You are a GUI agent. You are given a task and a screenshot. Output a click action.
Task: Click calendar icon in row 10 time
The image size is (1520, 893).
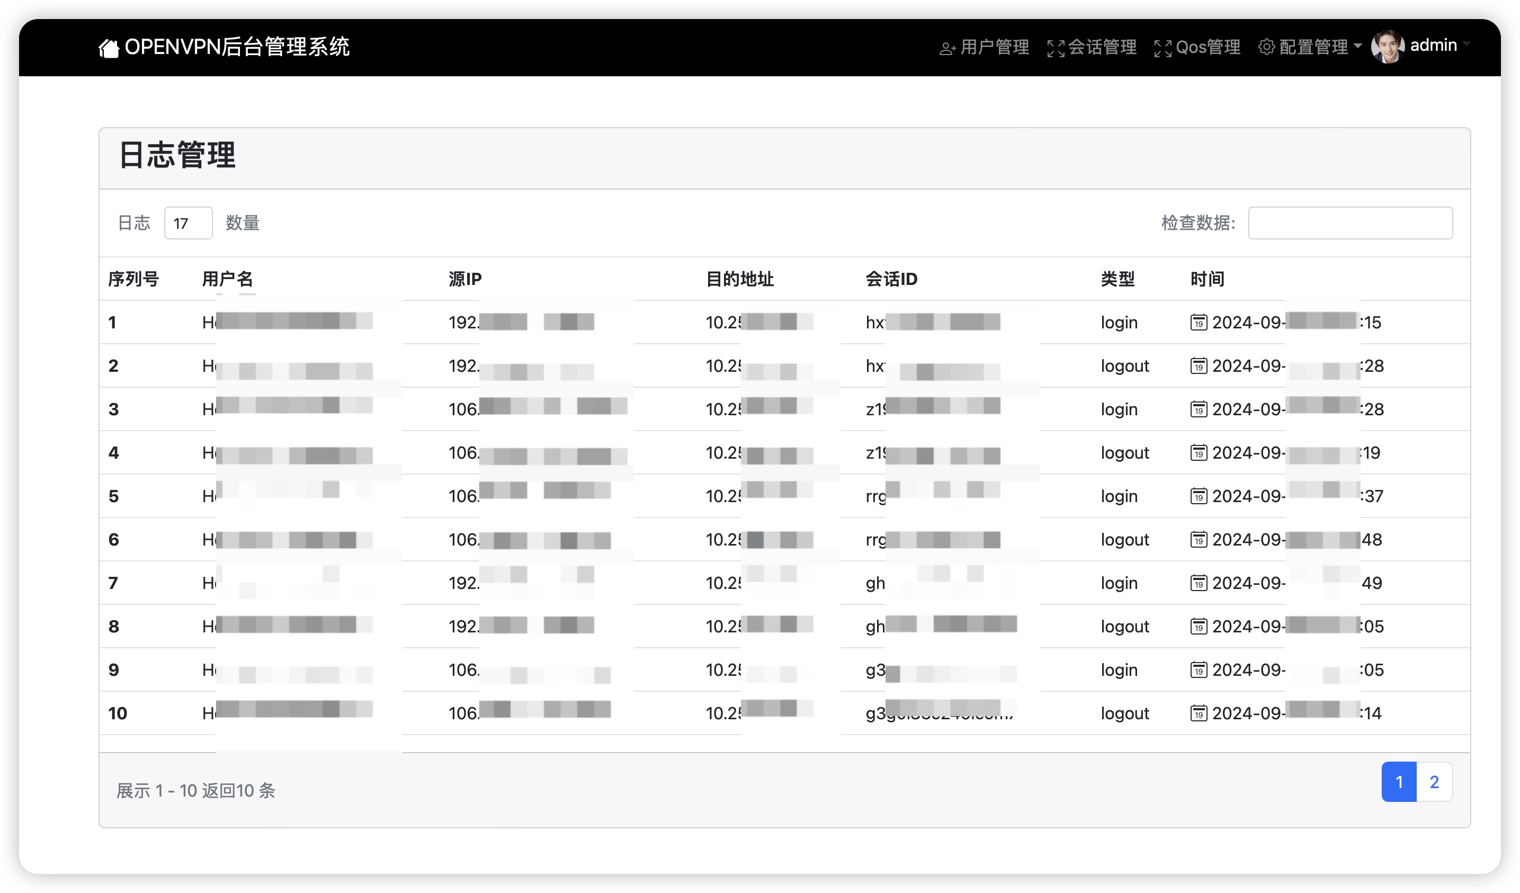click(1199, 713)
